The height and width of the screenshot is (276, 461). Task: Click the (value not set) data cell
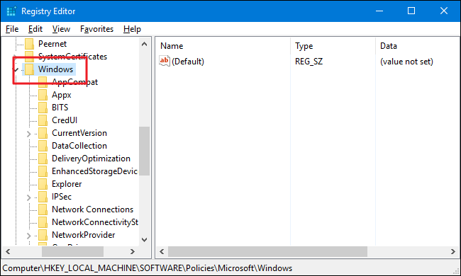(406, 62)
